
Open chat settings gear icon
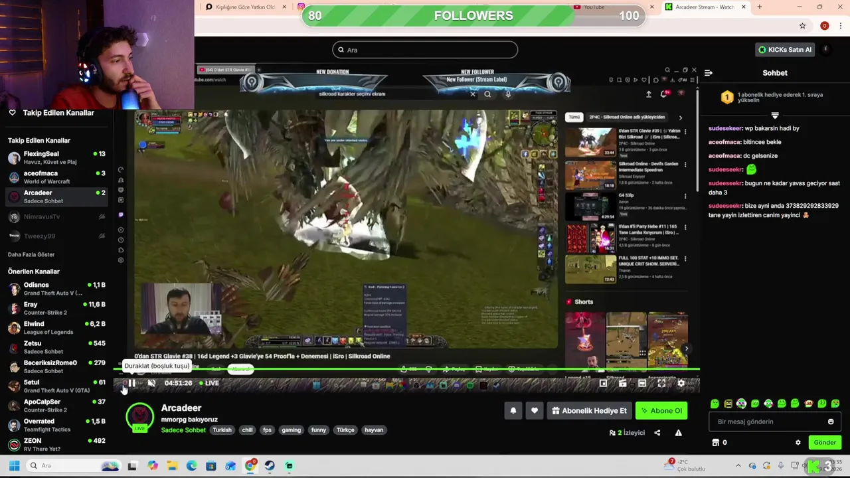click(798, 443)
